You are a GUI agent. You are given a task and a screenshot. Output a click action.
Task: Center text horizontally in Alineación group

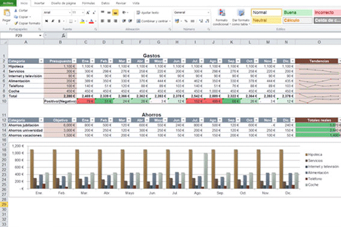109,21
